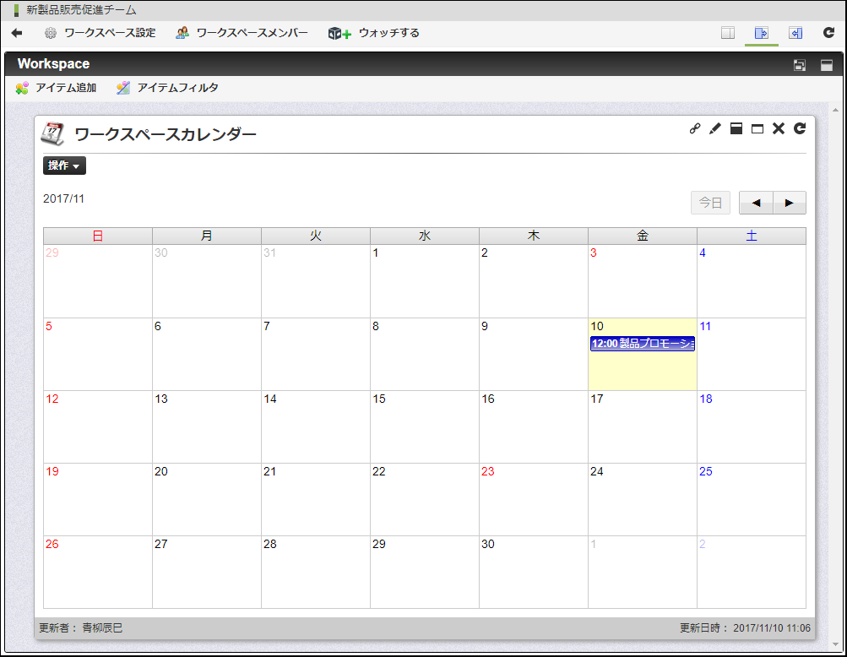Screen dimensions: 847x657
Task: Maximize the calendar item panel
Action: coord(757,128)
